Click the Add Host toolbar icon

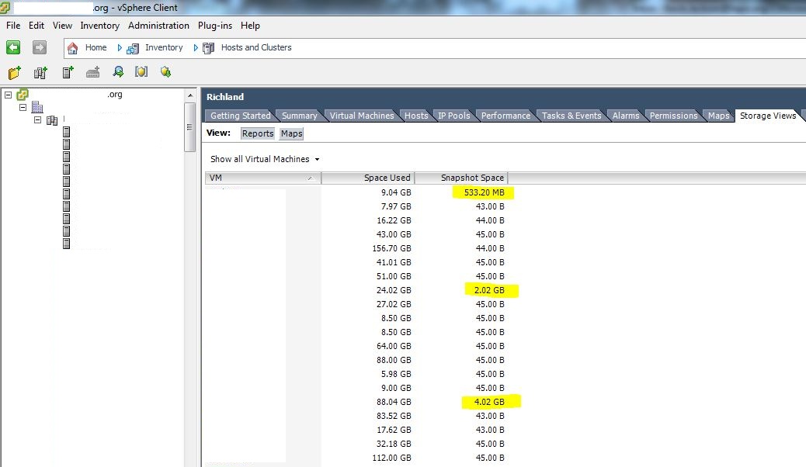click(66, 72)
